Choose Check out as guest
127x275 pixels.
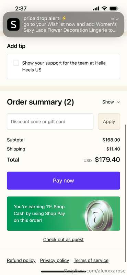coord(63,239)
